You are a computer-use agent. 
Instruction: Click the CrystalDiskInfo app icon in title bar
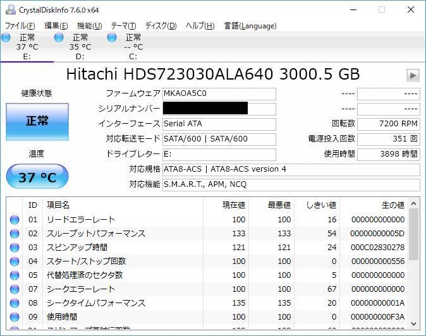click(10, 9)
